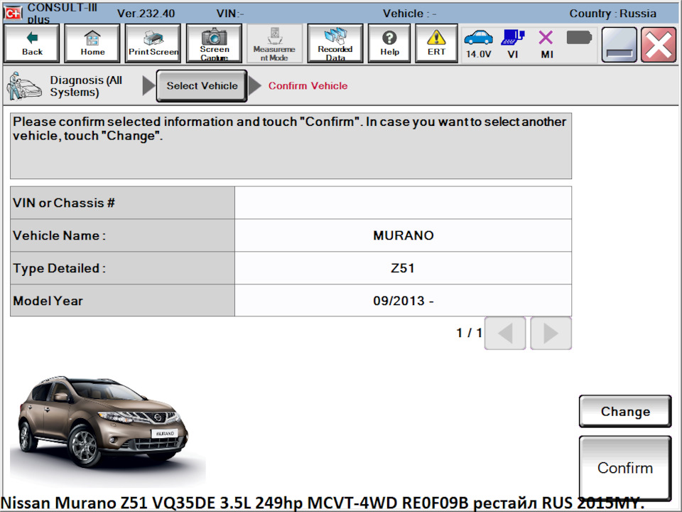Viewport: 682px width, 512px height.
Task: Activate the Screen Capture tool
Action: [x=214, y=43]
